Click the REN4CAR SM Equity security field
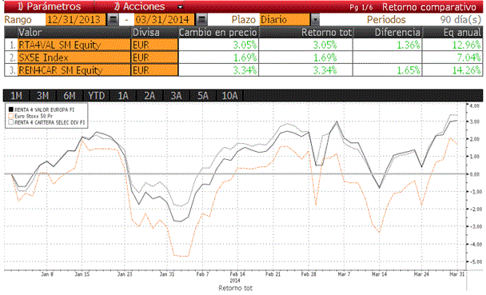 (74, 70)
